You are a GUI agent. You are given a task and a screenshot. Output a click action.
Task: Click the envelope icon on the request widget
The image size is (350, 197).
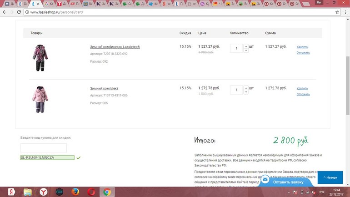(x=265, y=181)
